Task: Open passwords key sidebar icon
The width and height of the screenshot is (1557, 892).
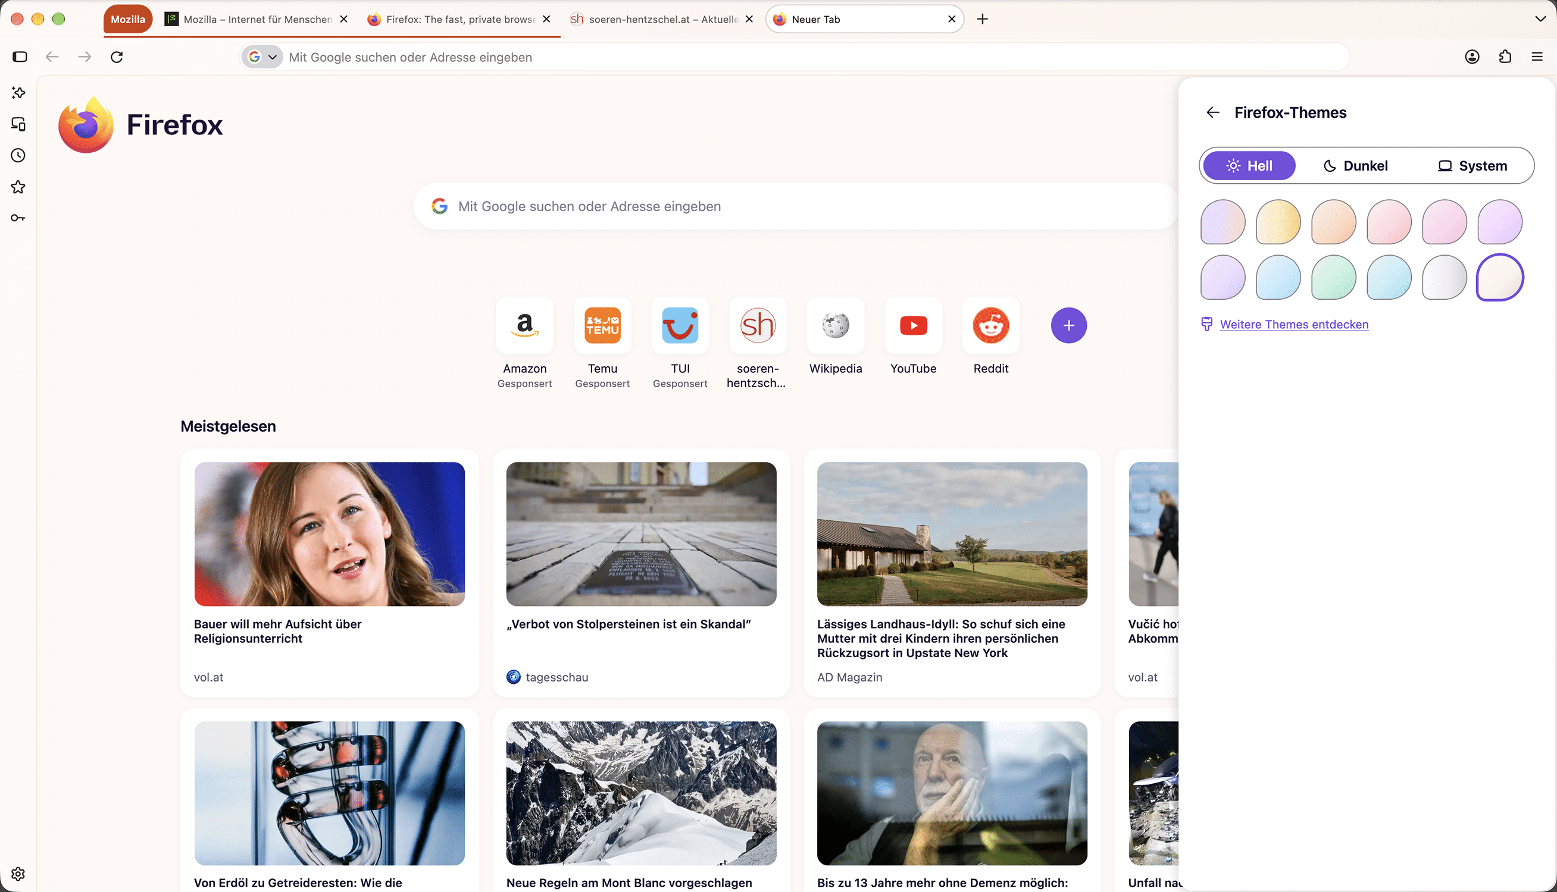Action: coord(18,218)
